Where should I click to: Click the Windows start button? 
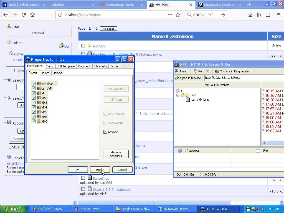pos(13,209)
